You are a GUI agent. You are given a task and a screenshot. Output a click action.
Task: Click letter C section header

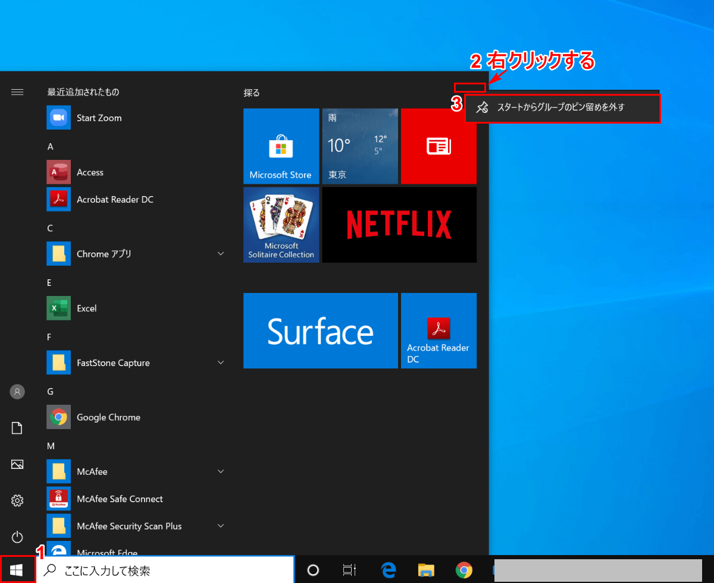[x=51, y=228]
